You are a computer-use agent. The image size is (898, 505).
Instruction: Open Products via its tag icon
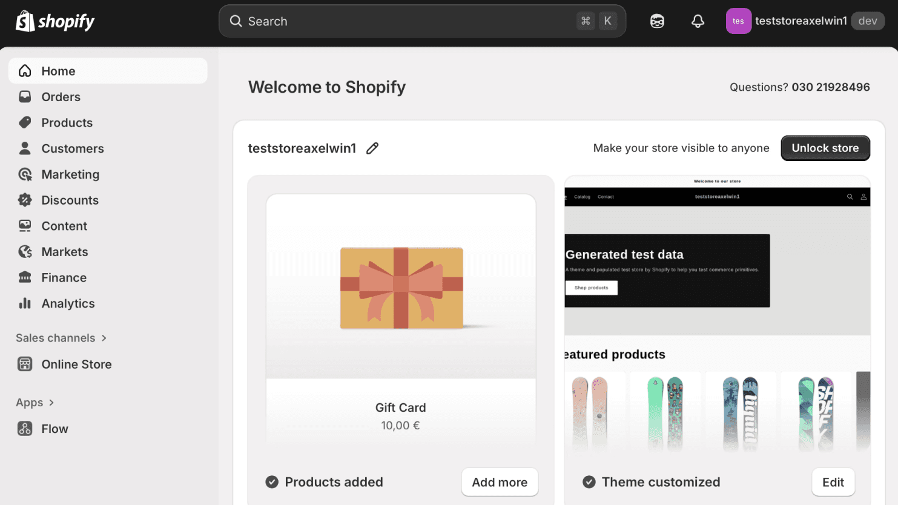(x=24, y=122)
